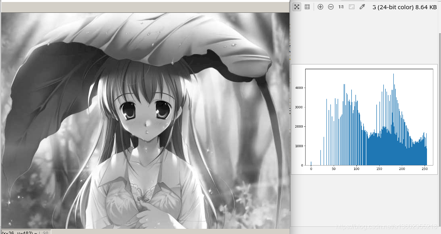
Task: Click the 24-bit color 8.64 KB info text
Action: point(405,7)
